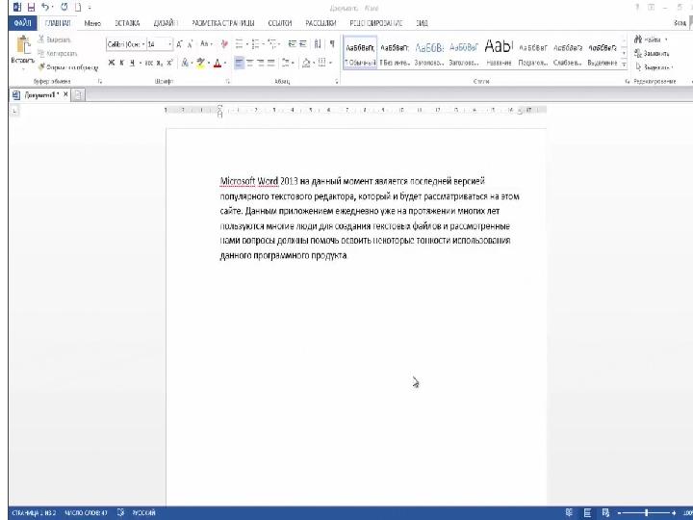693x520 pixels.
Task: Toggle subscript formatting
Action: [x=160, y=64]
